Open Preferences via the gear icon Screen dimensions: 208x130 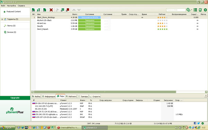pos(205,10)
